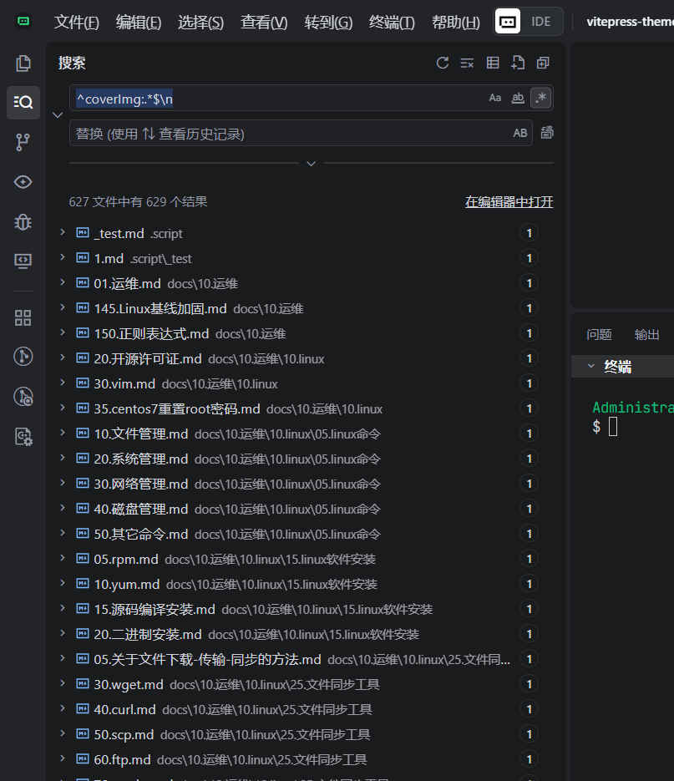Select 05.rpm.md result
The width and height of the screenshot is (674, 781).
click(299, 559)
